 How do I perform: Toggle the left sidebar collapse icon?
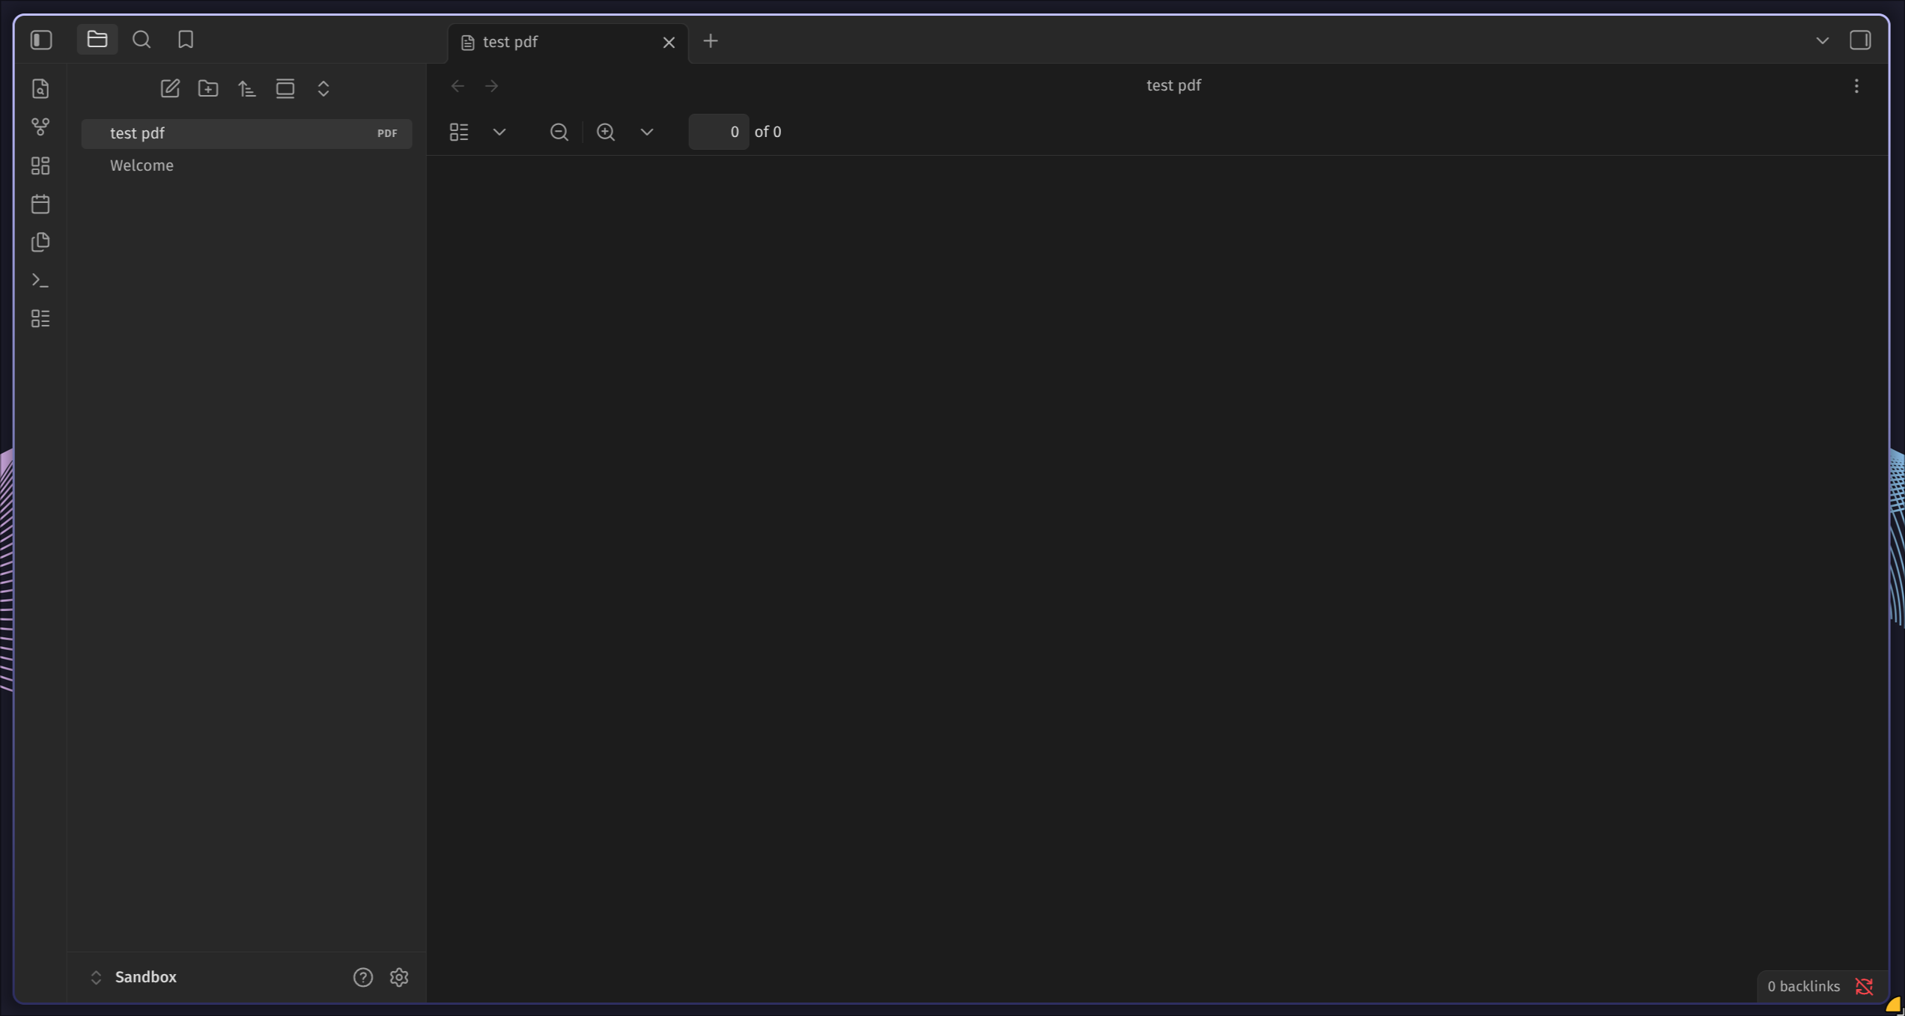41,40
